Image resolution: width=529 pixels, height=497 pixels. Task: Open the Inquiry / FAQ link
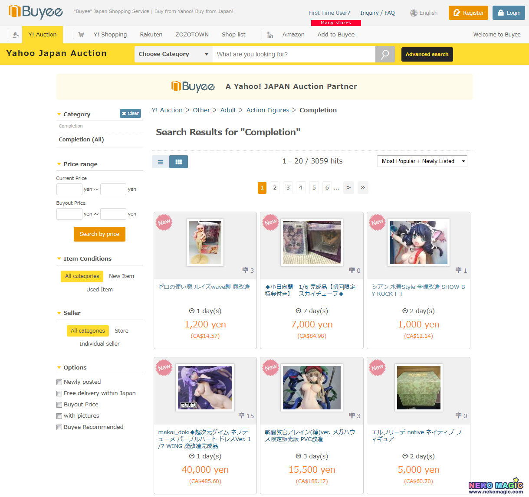pyautogui.click(x=378, y=13)
